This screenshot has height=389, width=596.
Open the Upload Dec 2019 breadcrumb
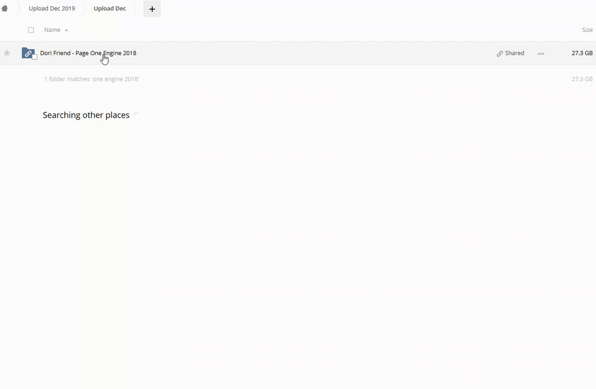click(52, 8)
